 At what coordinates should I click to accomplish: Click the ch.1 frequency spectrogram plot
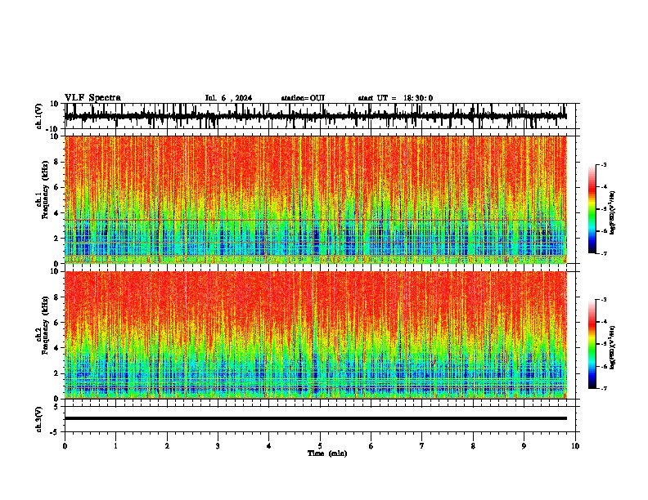click(x=316, y=199)
